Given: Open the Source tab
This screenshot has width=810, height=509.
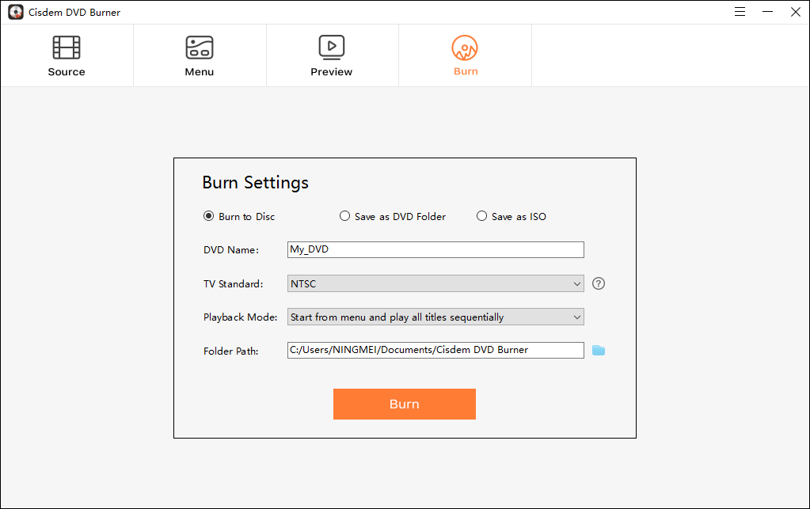Looking at the screenshot, I should pyautogui.click(x=67, y=55).
